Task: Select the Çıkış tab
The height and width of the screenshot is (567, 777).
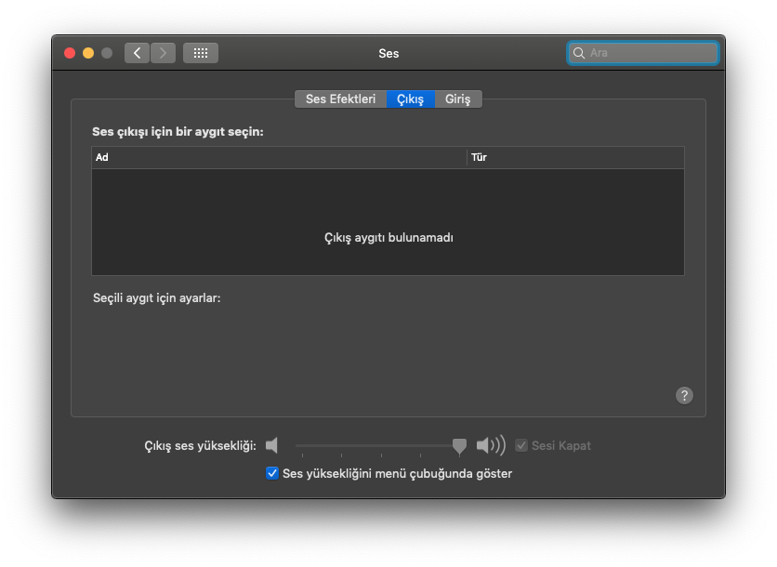Action: (x=410, y=99)
